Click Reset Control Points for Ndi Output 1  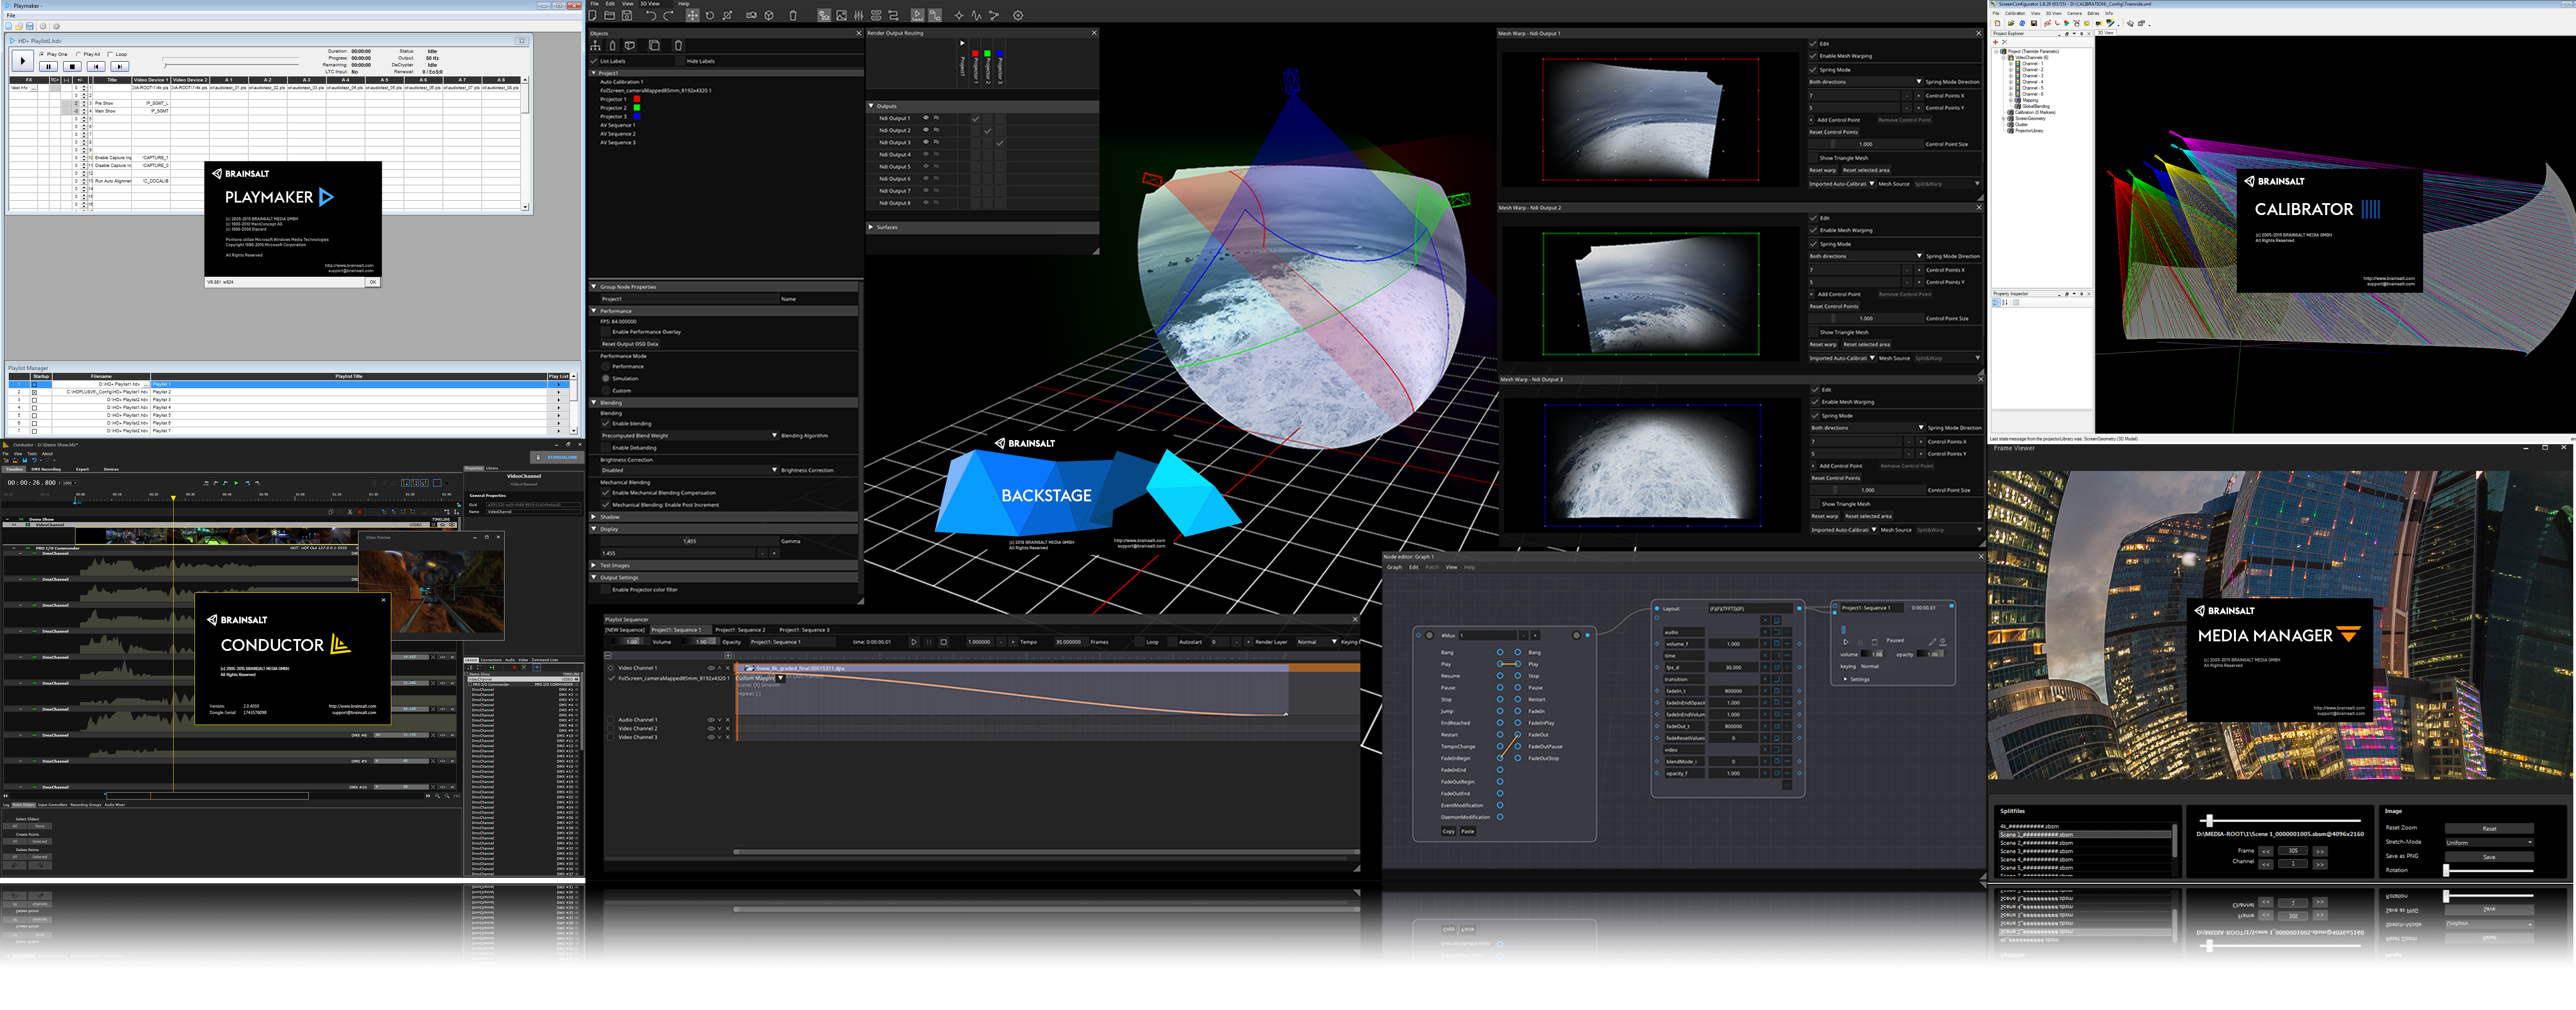[1833, 132]
